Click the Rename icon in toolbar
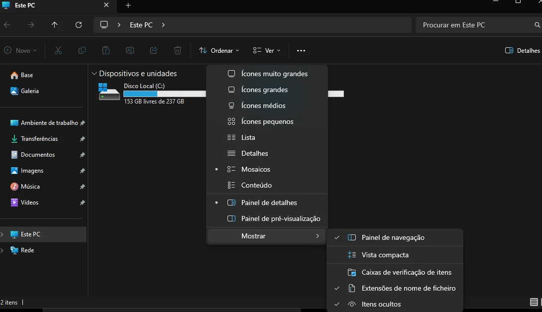The height and width of the screenshot is (312, 542). point(129,50)
